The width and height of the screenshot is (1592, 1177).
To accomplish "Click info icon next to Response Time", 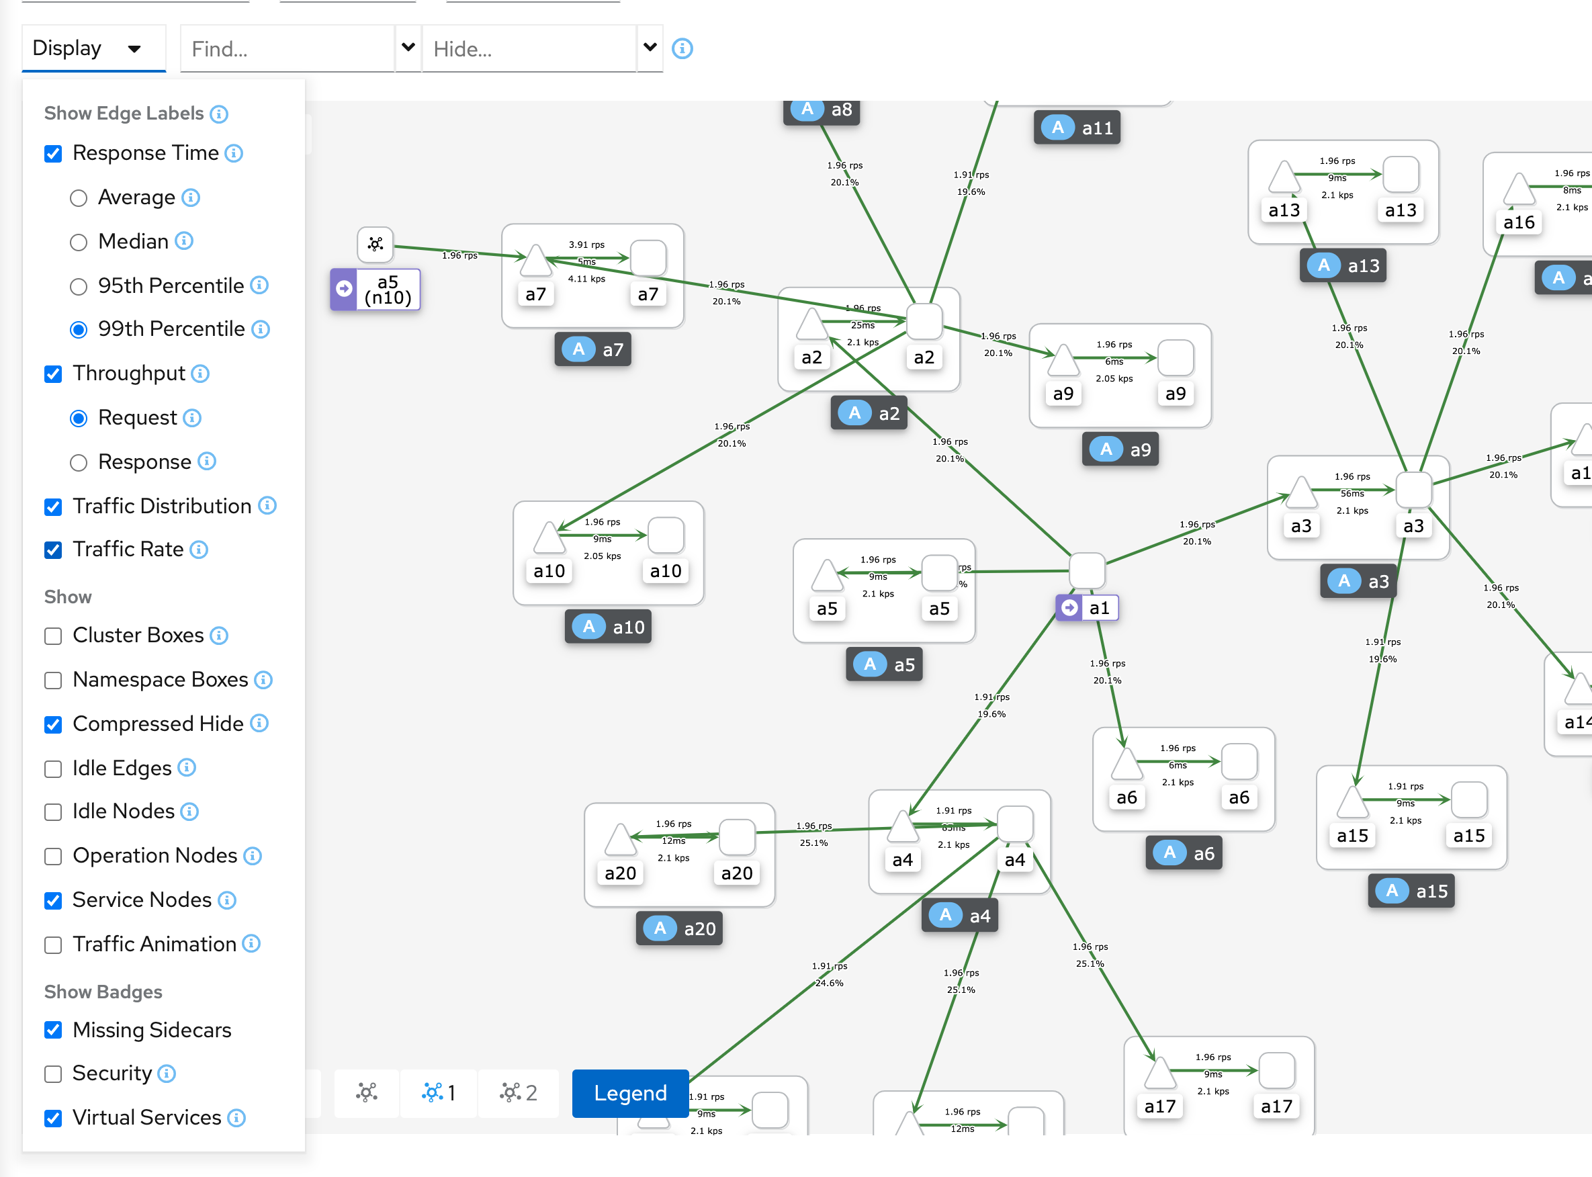I will (234, 153).
